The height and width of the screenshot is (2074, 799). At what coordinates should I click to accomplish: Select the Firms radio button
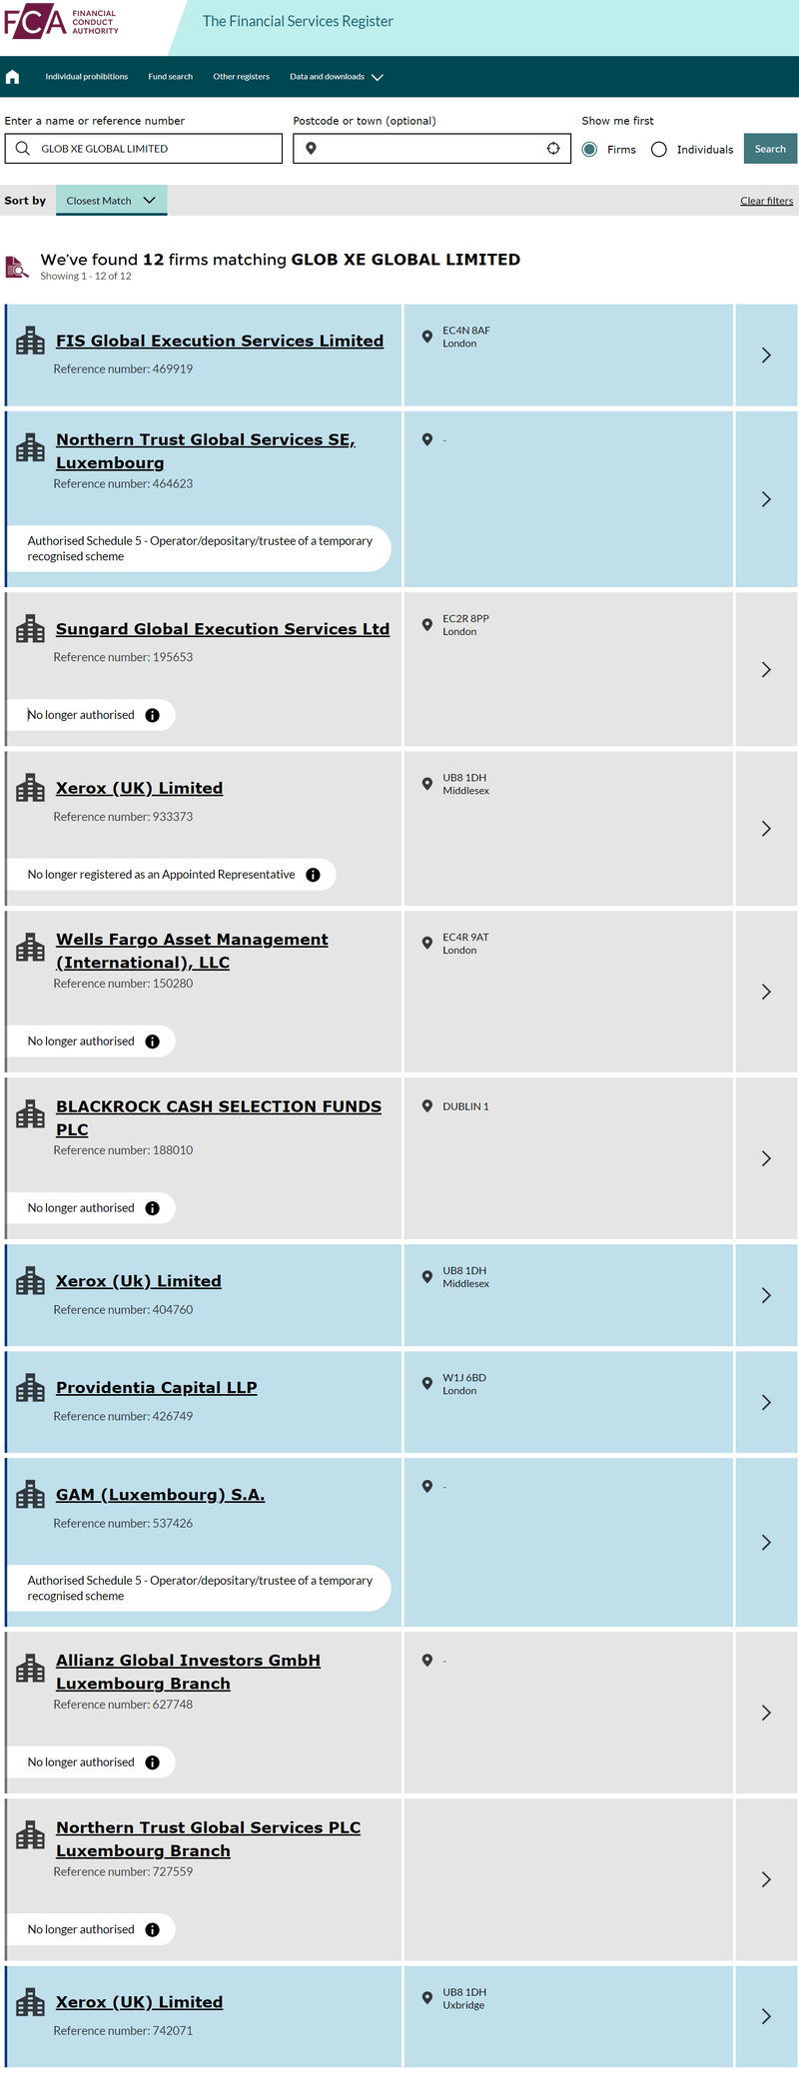pos(590,150)
